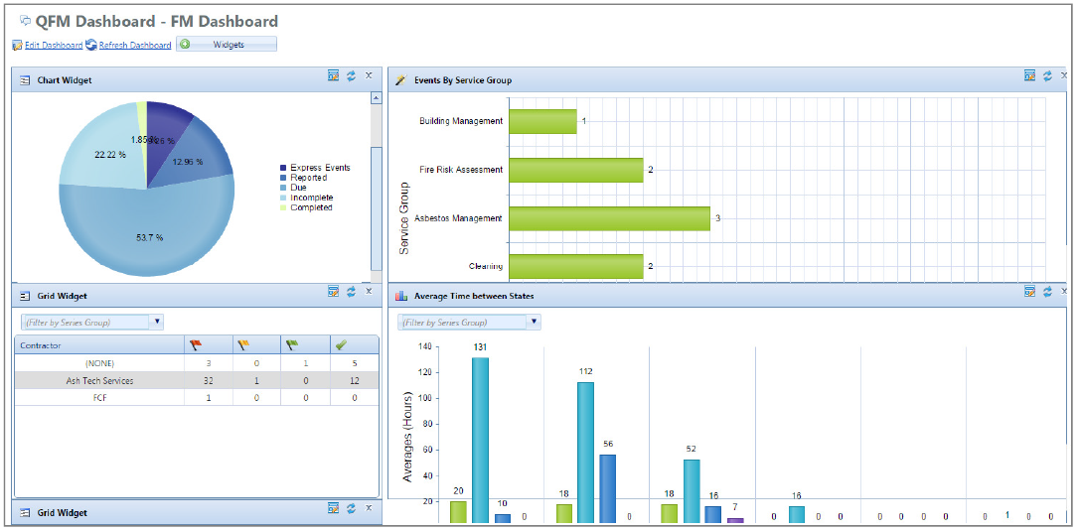Click the upper Grid Widget title icon
The width and height of the screenshot is (1079, 532).
(x=25, y=296)
